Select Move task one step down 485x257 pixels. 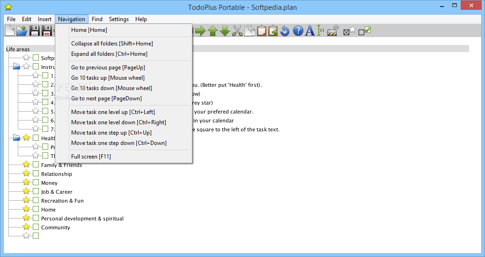tap(124, 143)
